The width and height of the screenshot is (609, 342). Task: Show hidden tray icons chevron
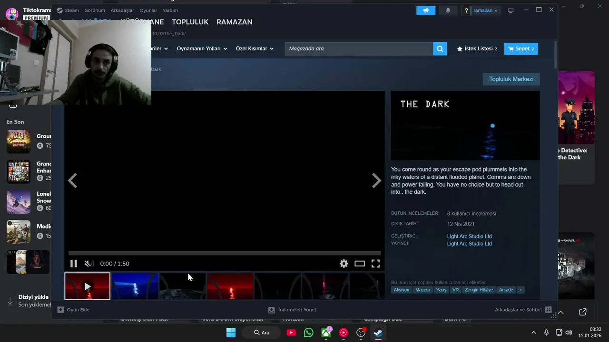coord(533,332)
